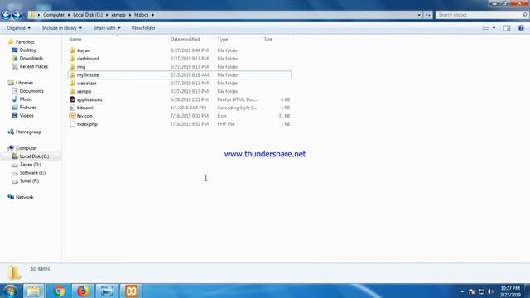The image size is (530, 298).
Task: Open File Explorer from the taskbar
Action: coord(33,291)
